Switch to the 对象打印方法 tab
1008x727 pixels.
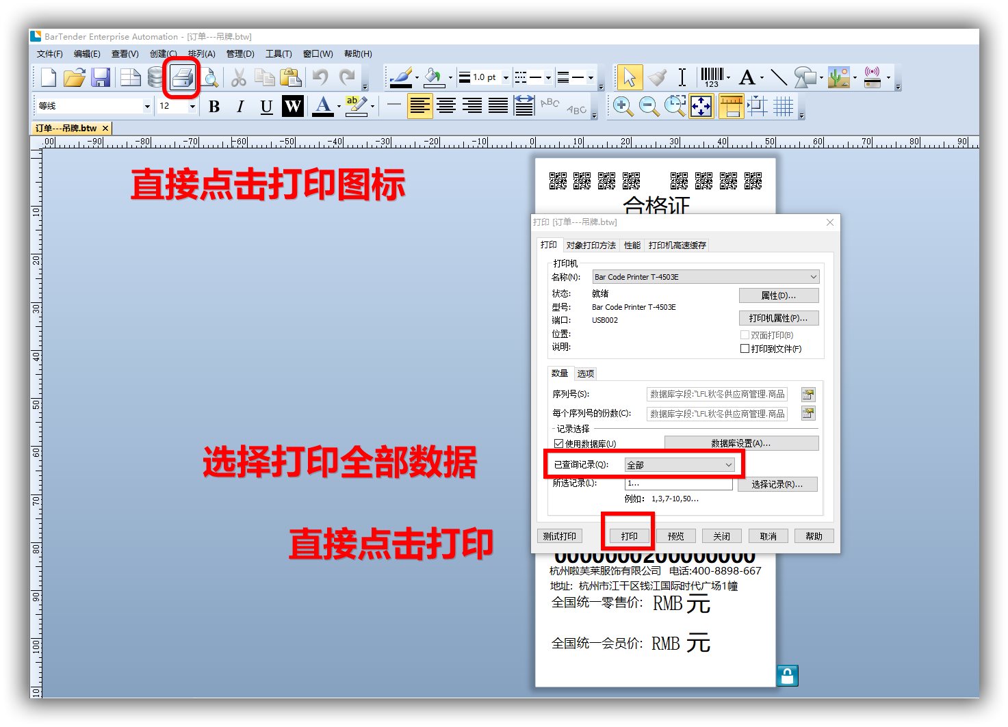click(x=591, y=246)
